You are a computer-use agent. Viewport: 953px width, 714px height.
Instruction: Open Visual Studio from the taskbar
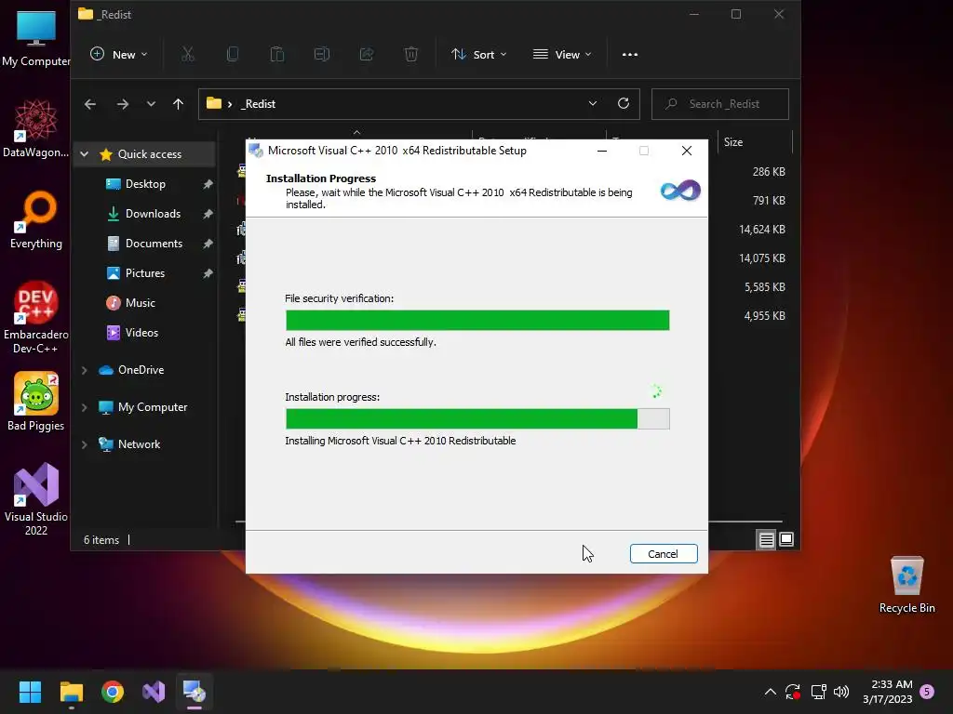[x=154, y=692]
